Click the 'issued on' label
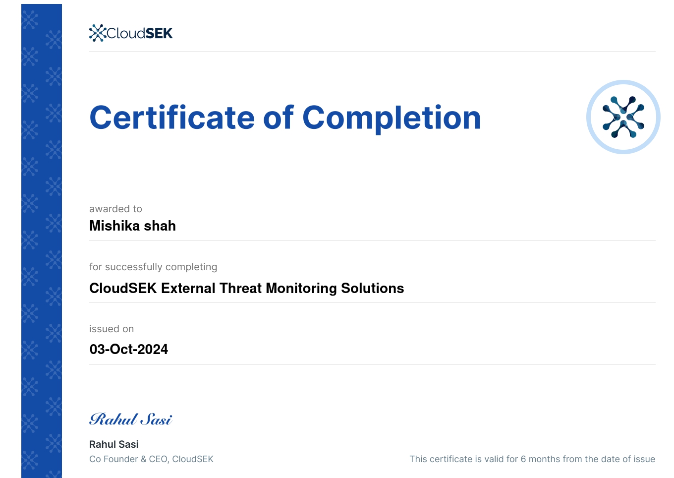 (112, 329)
